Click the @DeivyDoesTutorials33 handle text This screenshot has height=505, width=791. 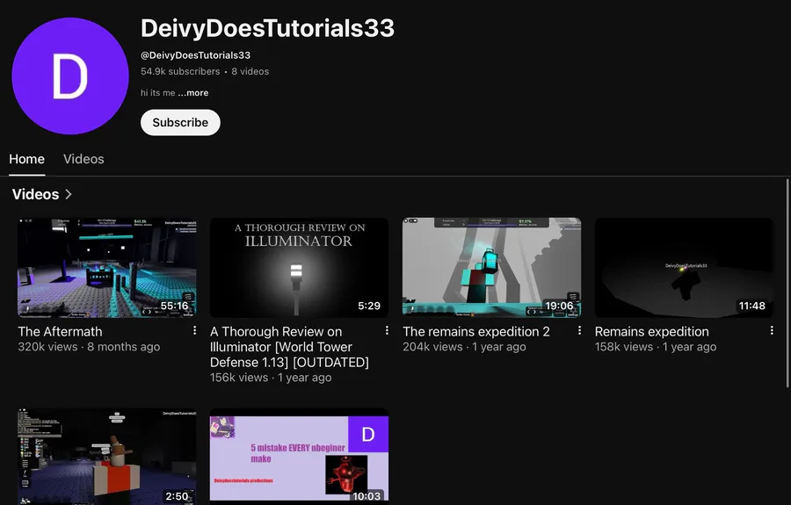tap(195, 55)
